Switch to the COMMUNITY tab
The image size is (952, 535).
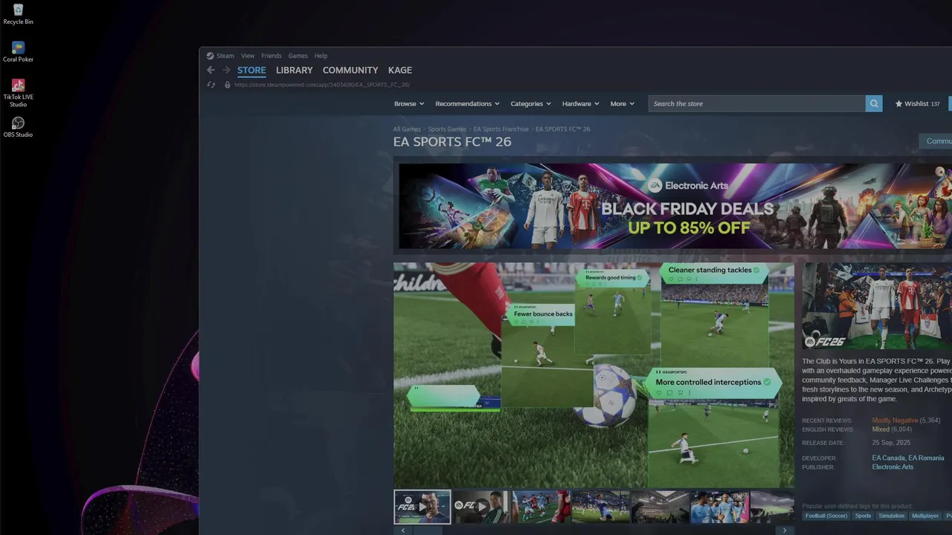coord(350,71)
